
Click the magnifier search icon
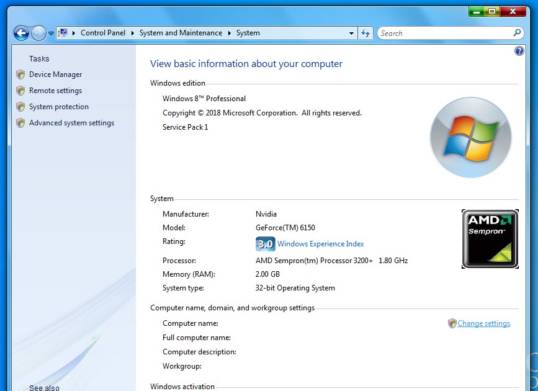[517, 33]
